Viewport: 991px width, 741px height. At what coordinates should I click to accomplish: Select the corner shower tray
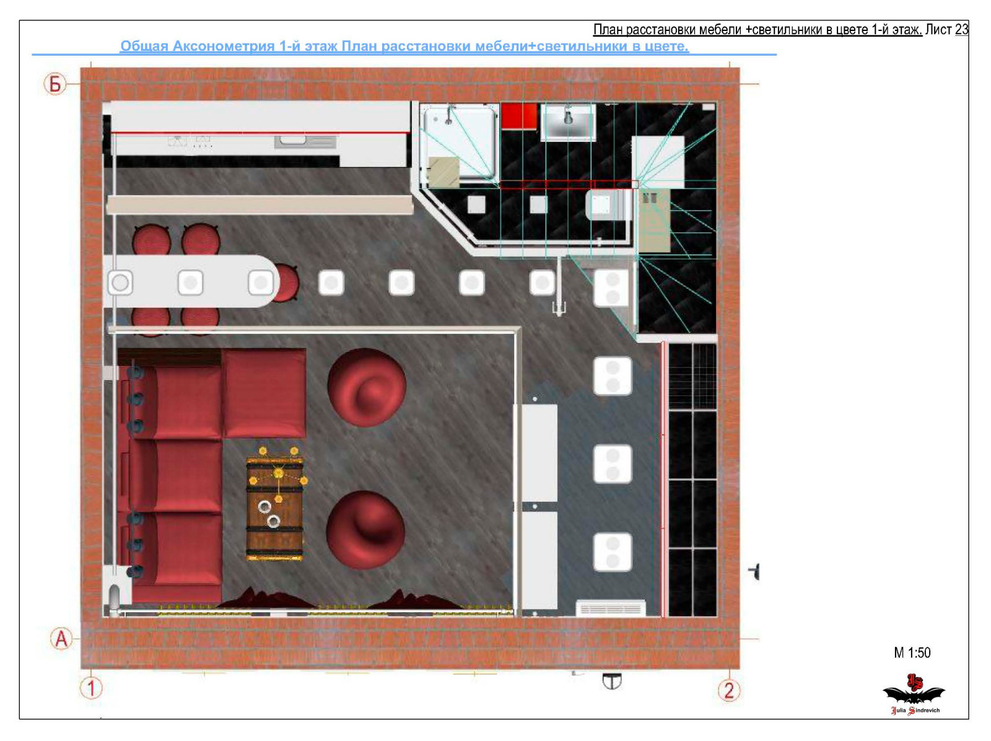459,144
